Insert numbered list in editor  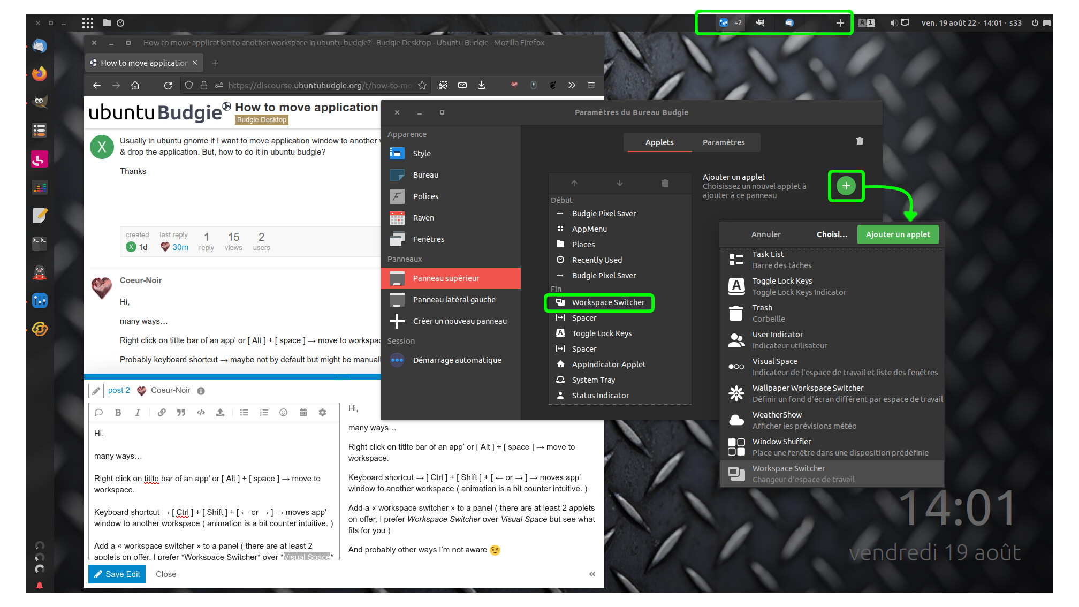(264, 412)
